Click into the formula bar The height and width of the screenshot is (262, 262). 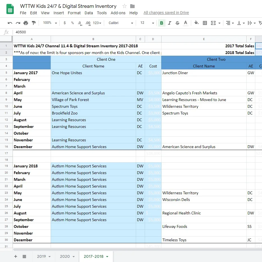pos(138,32)
